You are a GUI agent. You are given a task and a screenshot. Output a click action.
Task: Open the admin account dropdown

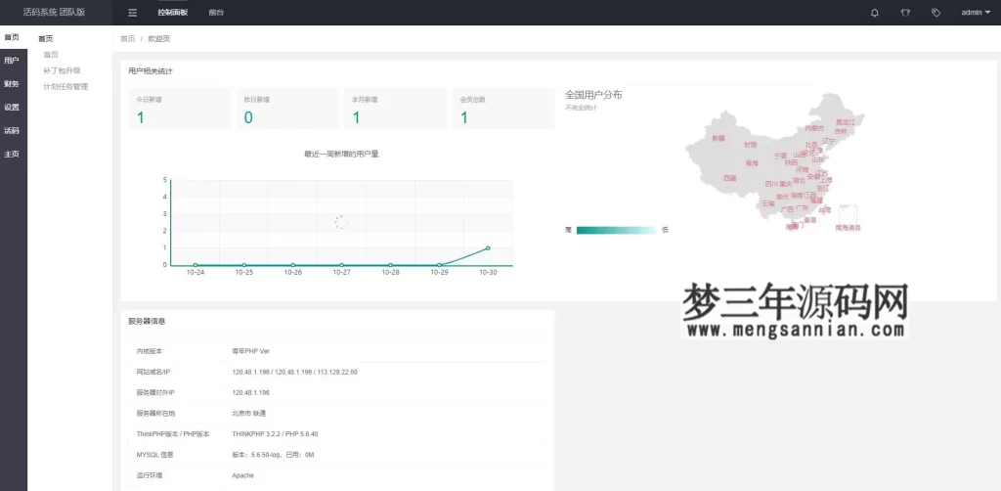coord(977,12)
